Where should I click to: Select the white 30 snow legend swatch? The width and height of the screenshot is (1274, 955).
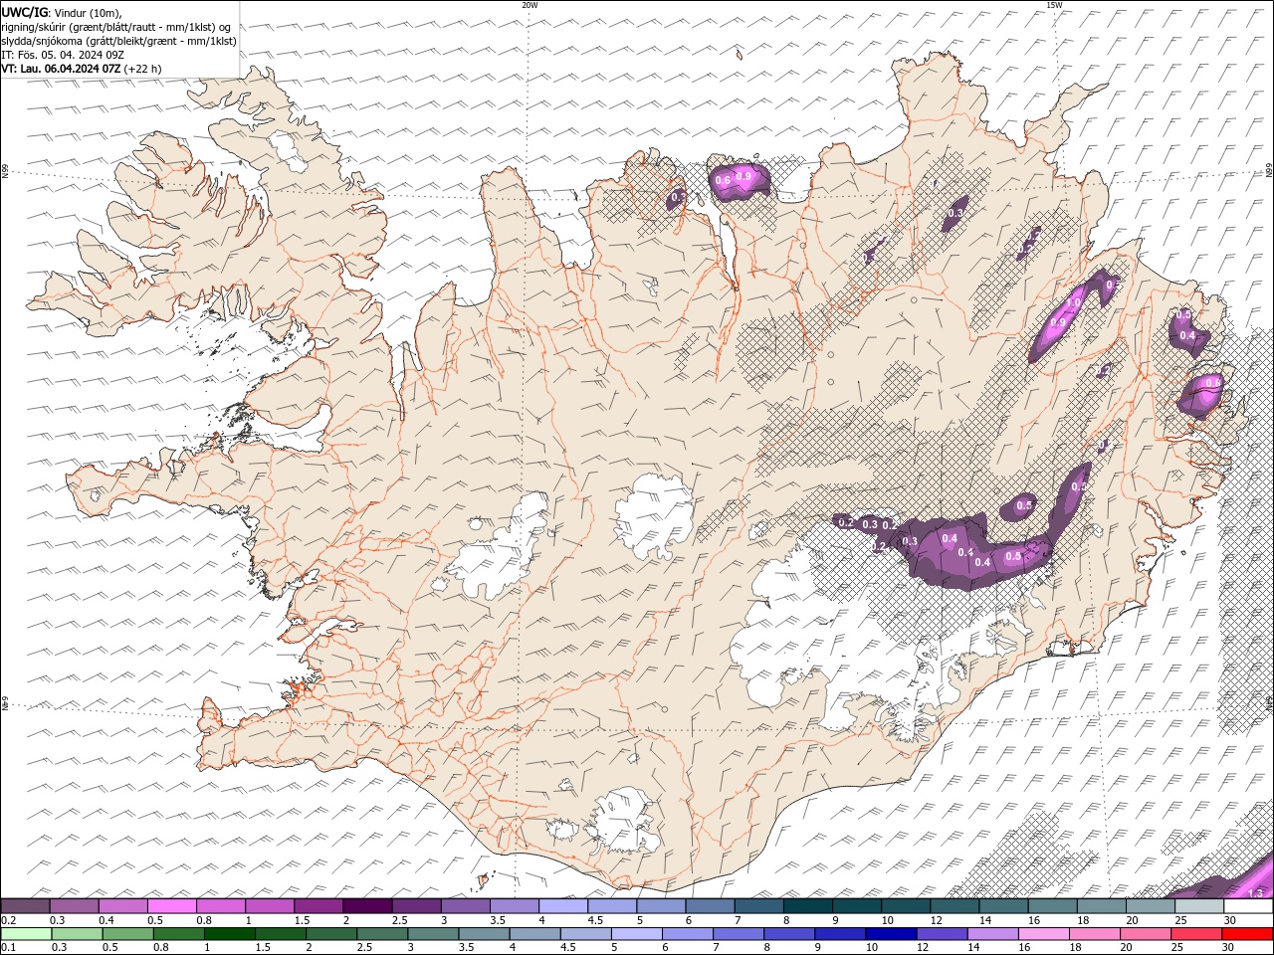tap(1247, 906)
